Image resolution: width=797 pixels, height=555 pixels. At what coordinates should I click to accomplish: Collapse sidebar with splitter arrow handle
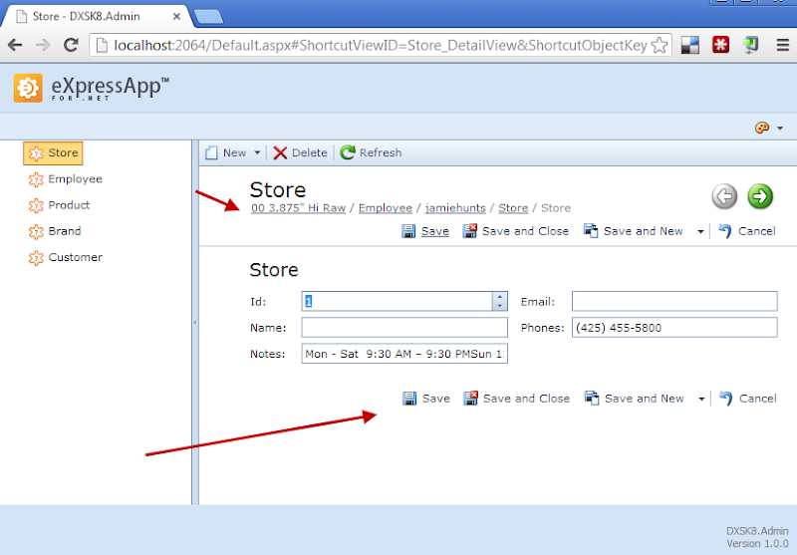[x=194, y=322]
